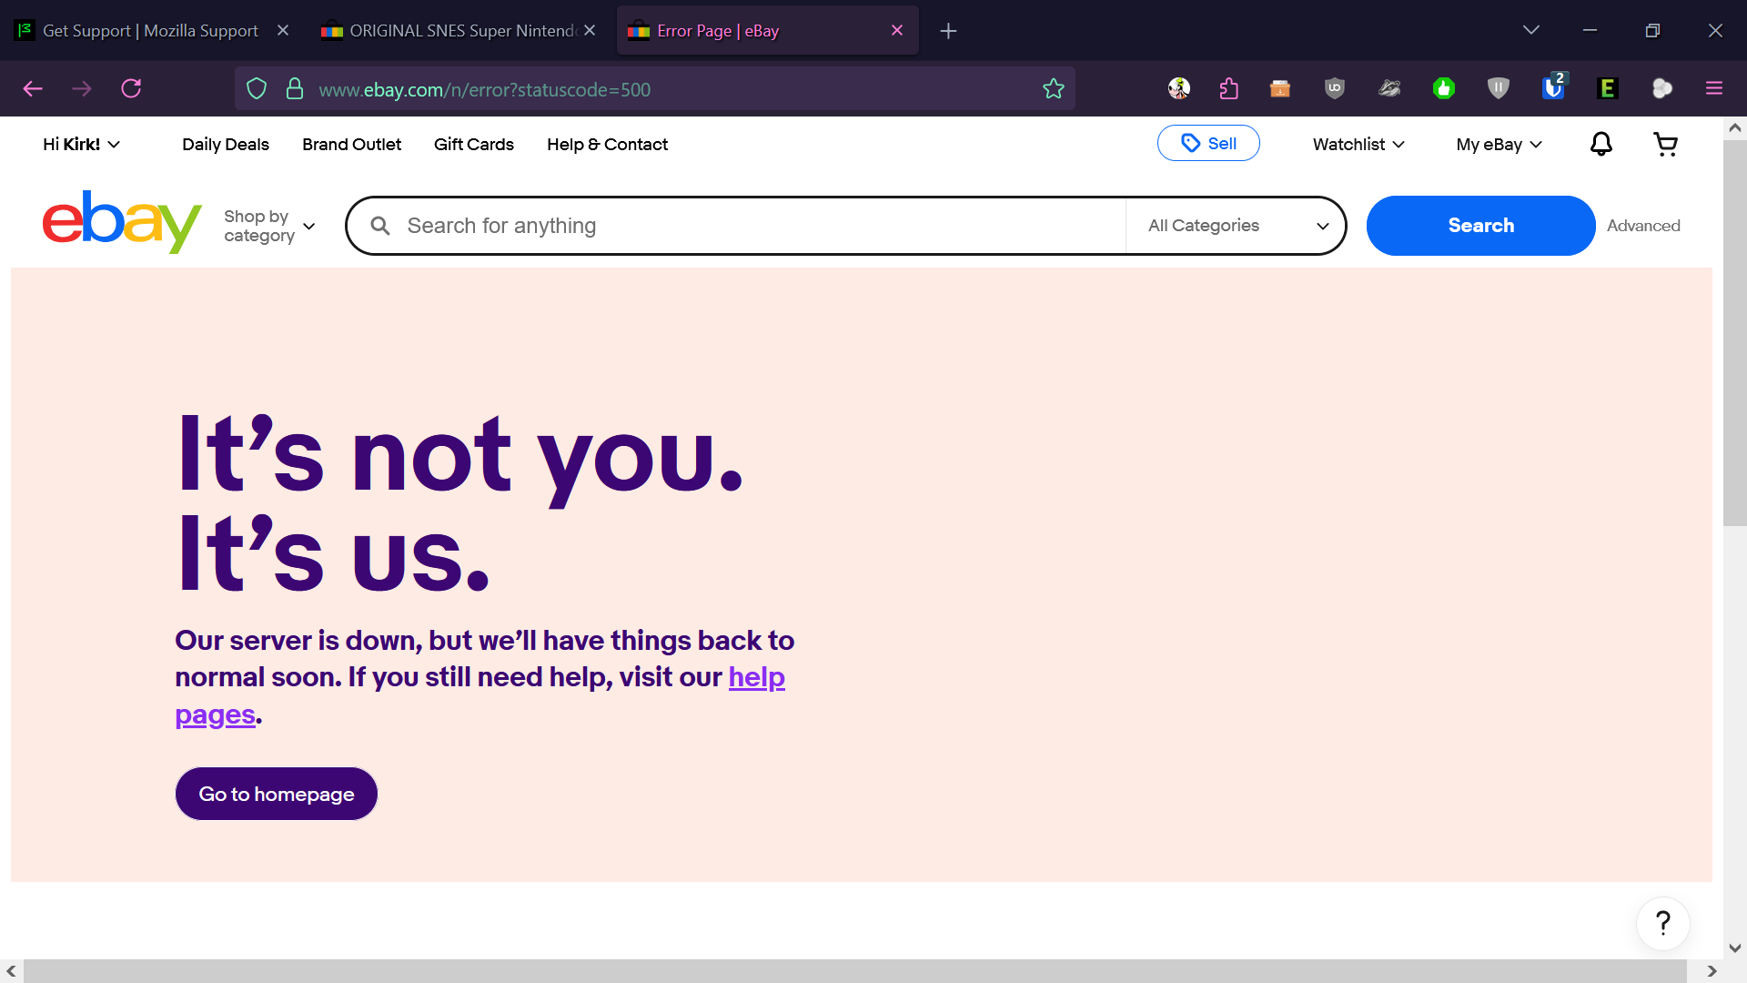This screenshot has width=1747, height=983.
Task: Click the tracking protection shield icon
Action: tap(257, 89)
